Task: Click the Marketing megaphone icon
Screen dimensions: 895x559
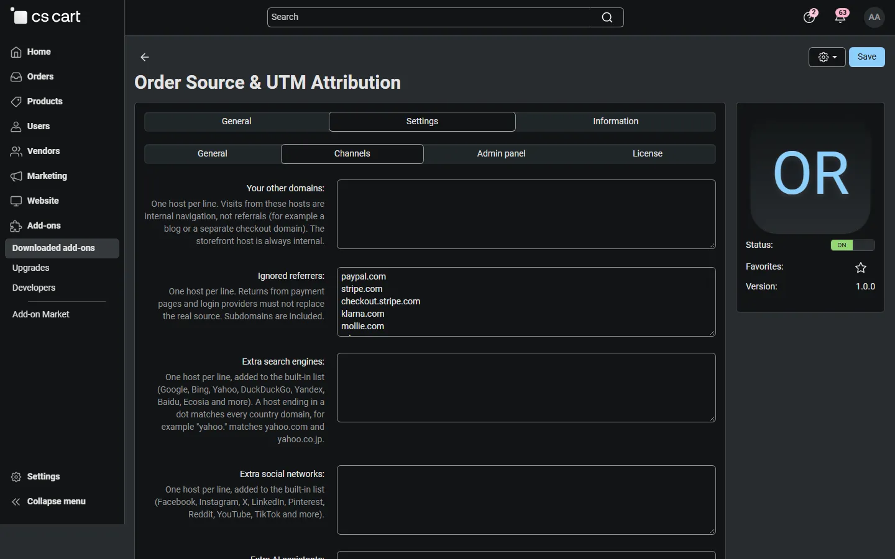Action: (16, 176)
